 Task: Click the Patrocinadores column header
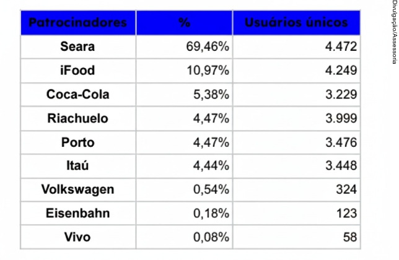(x=77, y=23)
